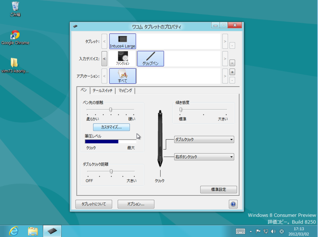Open the 右ボタンクリック function dropdown
Viewport: 318px width, 237px height.
pos(204,157)
